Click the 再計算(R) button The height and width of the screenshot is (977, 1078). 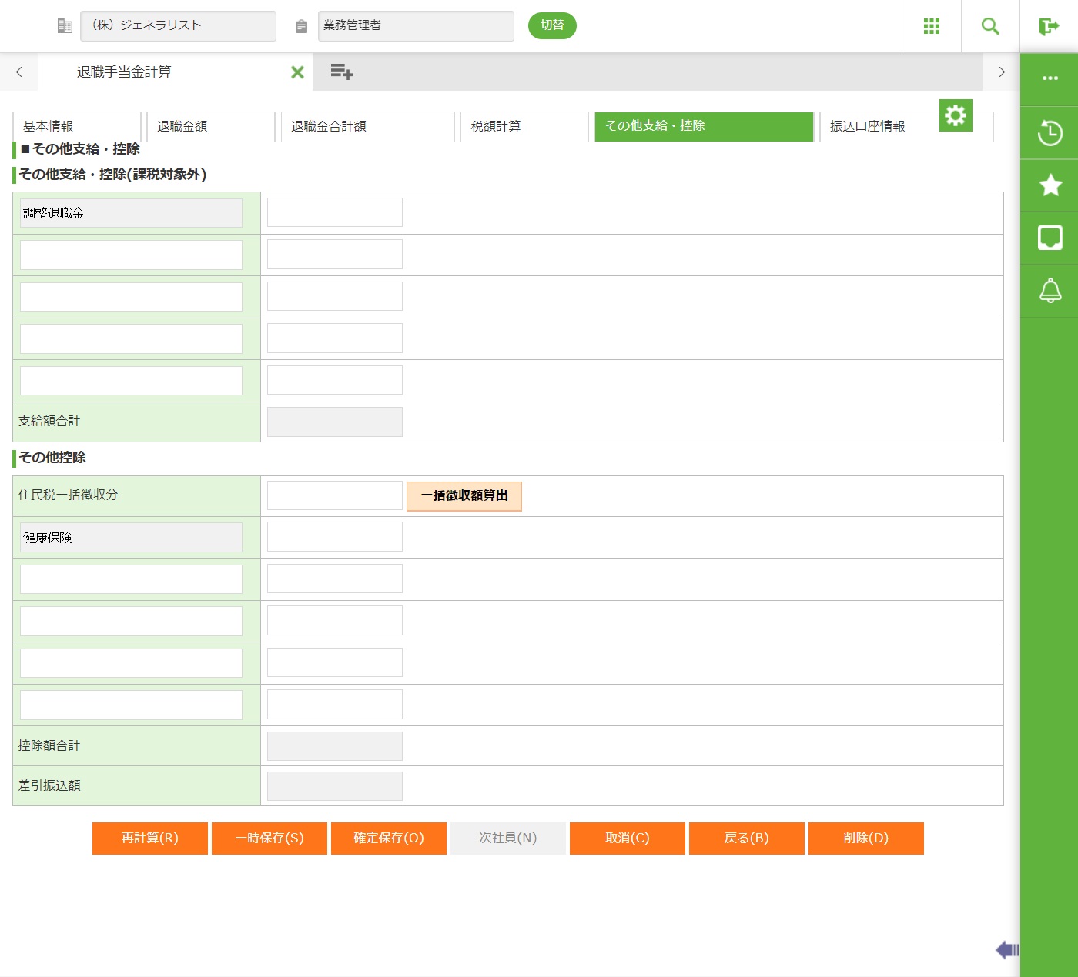(x=150, y=839)
